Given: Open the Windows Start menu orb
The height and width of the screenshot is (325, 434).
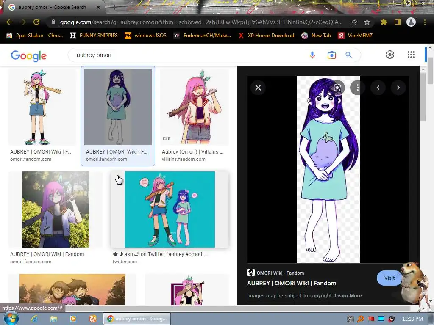Looking at the screenshot, I should [11, 319].
